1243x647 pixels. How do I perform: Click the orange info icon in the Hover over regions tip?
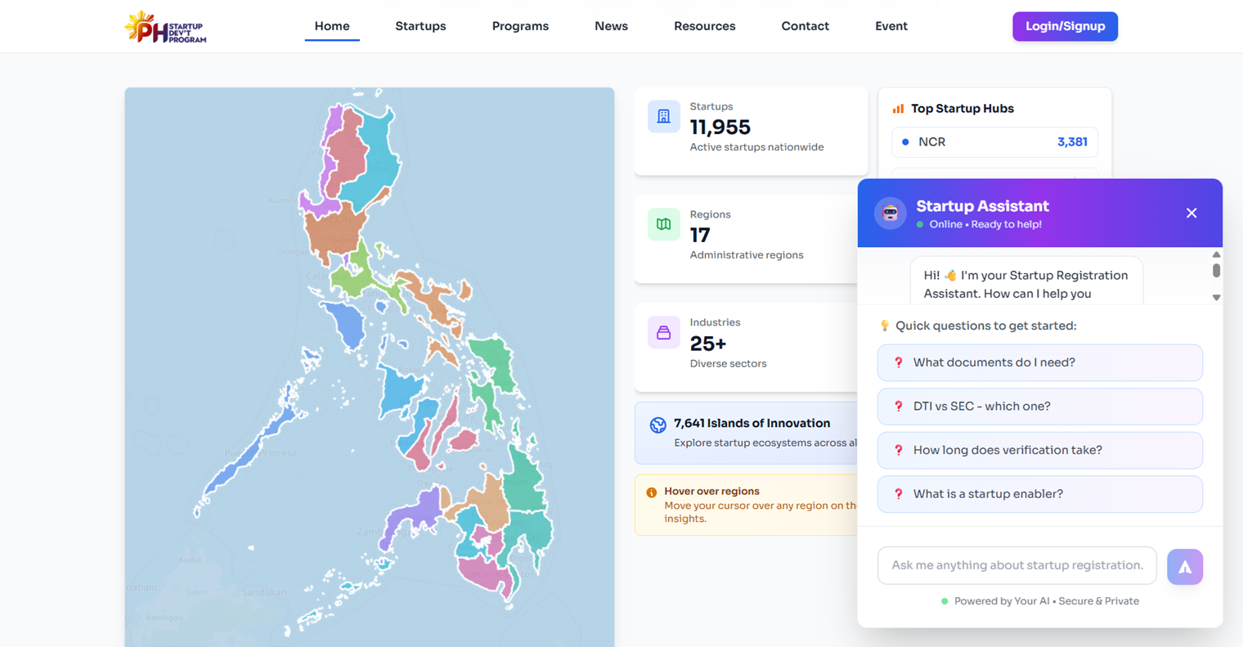point(650,492)
